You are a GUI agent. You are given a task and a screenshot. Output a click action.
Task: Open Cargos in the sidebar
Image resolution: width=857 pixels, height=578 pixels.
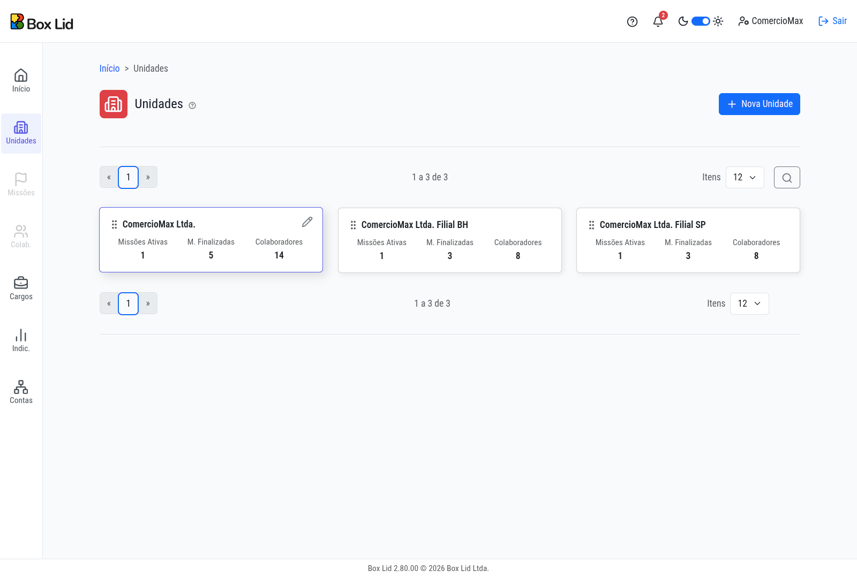point(21,288)
